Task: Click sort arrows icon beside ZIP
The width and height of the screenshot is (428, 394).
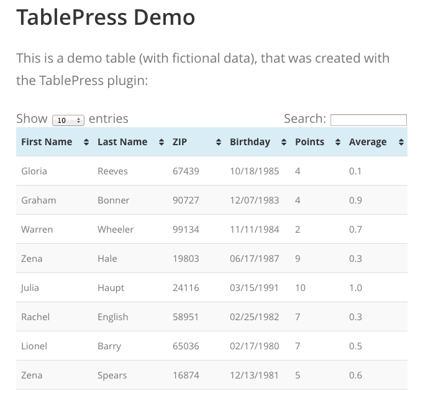Action: (219, 142)
